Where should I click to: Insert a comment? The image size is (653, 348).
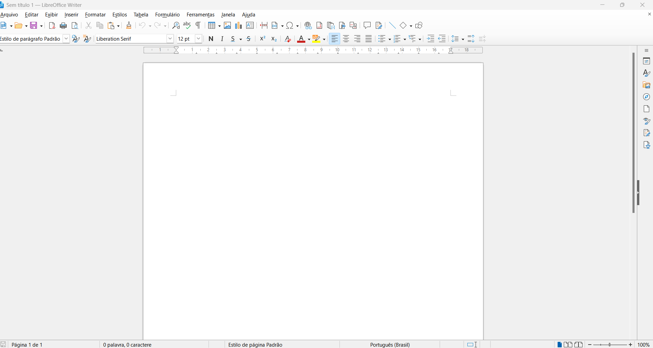click(x=367, y=26)
